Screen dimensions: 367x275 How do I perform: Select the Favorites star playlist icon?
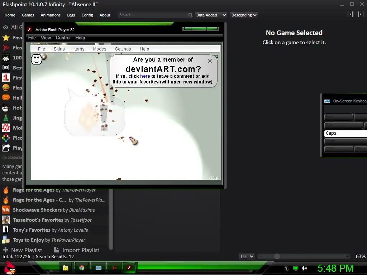(x=6, y=38)
